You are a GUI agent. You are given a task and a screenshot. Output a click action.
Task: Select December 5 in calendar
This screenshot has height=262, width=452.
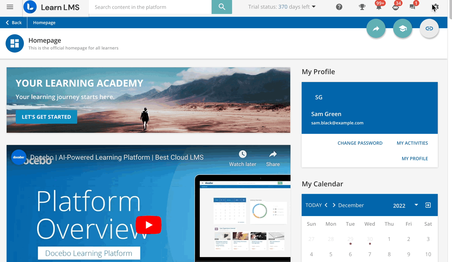tap(331, 254)
